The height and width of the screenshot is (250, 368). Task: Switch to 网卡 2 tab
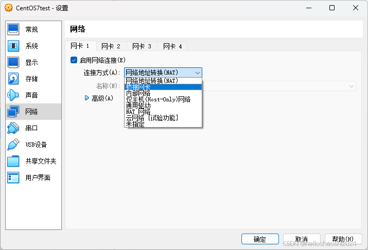111,46
